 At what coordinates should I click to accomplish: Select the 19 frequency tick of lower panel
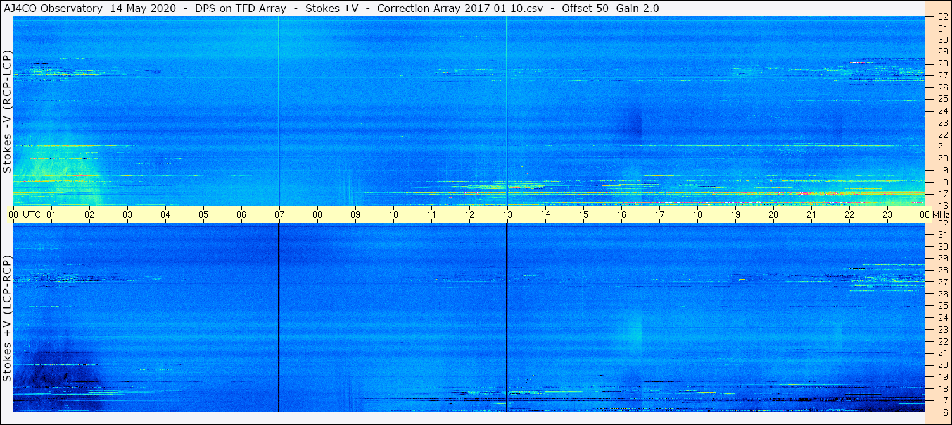942,377
